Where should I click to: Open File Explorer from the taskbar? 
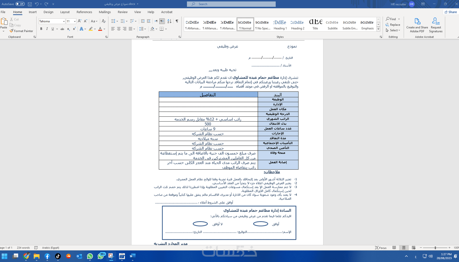(x=36, y=256)
